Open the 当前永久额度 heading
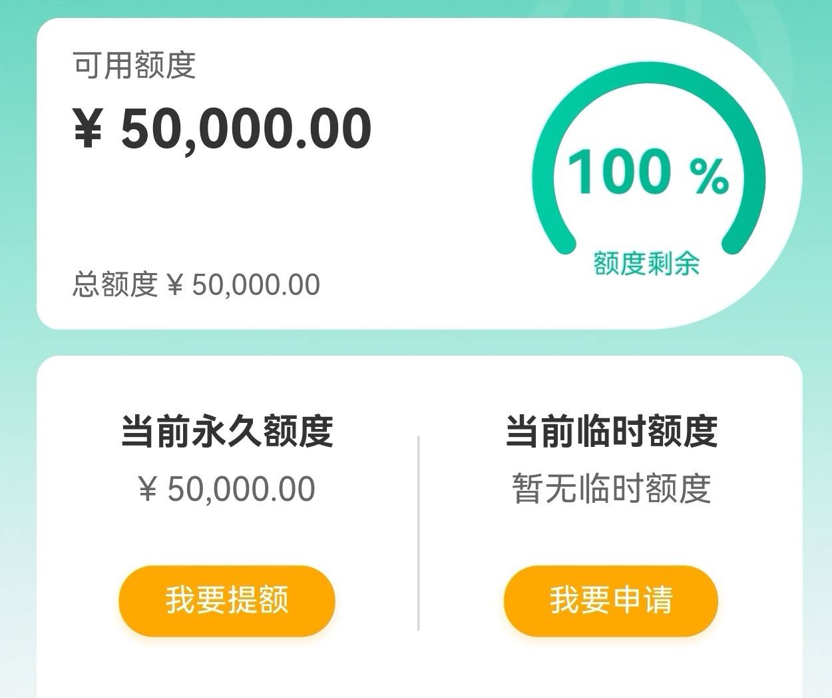832x698 pixels. click(227, 431)
